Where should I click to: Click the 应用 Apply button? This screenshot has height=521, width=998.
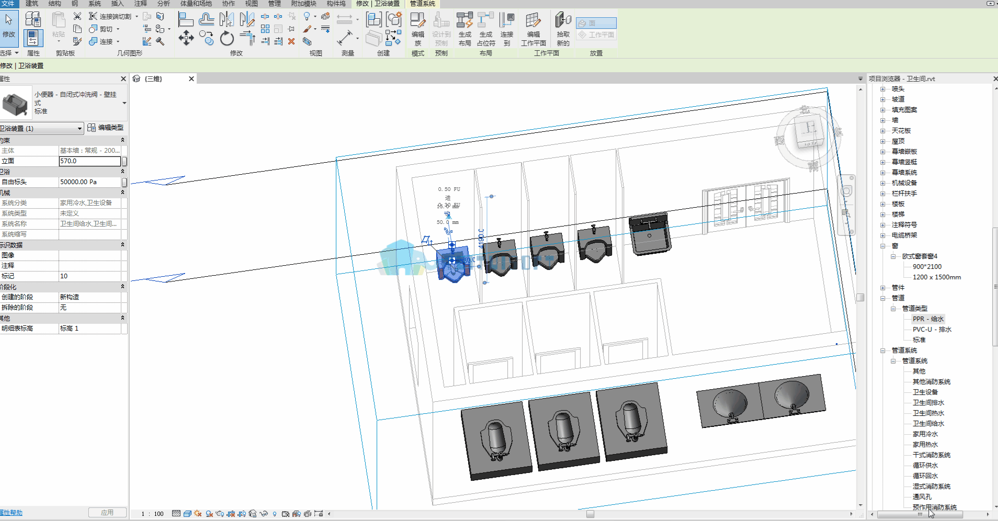click(107, 513)
